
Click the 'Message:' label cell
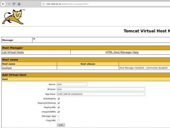[17, 40]
